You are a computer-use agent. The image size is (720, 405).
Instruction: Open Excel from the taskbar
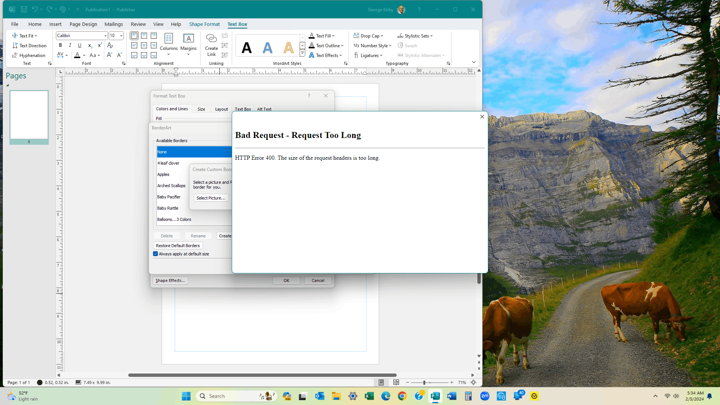[x=369, y=396]
